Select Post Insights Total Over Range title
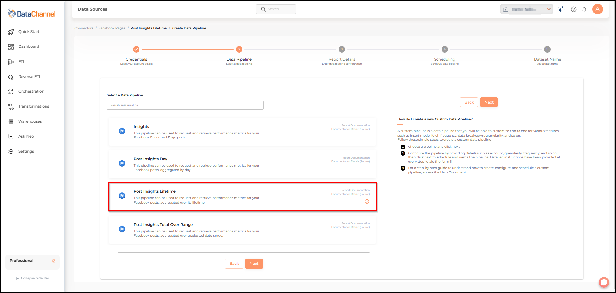This screenshot has width=616, height=293. click(163, 225)
